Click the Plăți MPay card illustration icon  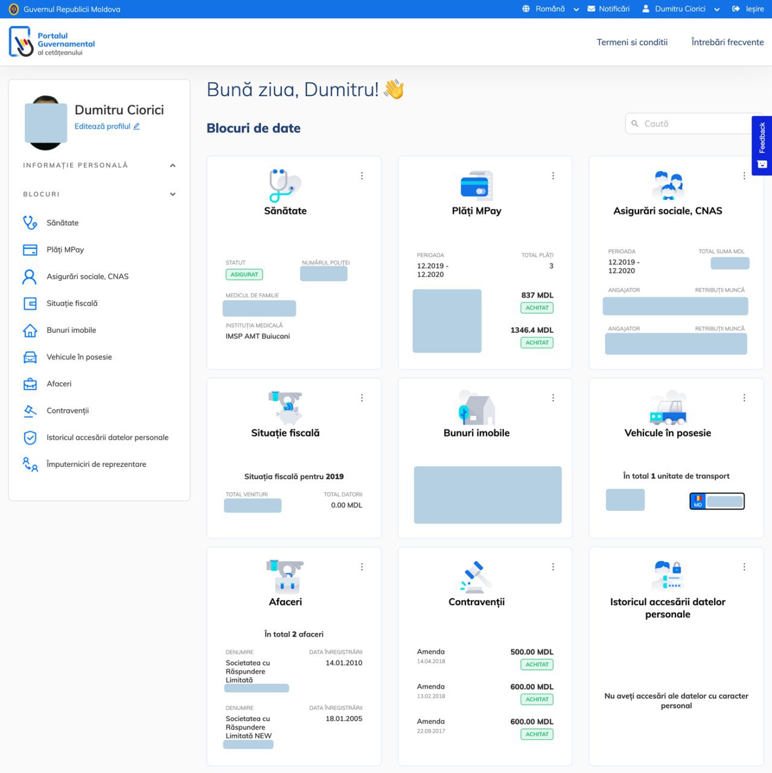476,185
